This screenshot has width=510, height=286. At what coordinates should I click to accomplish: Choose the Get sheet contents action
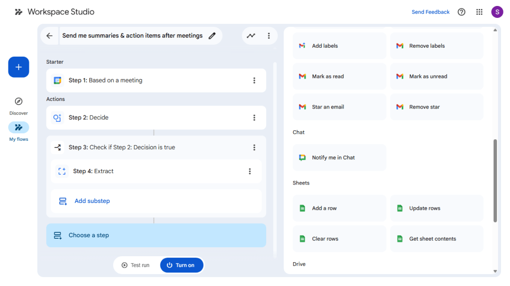click(x=437, y=239)
